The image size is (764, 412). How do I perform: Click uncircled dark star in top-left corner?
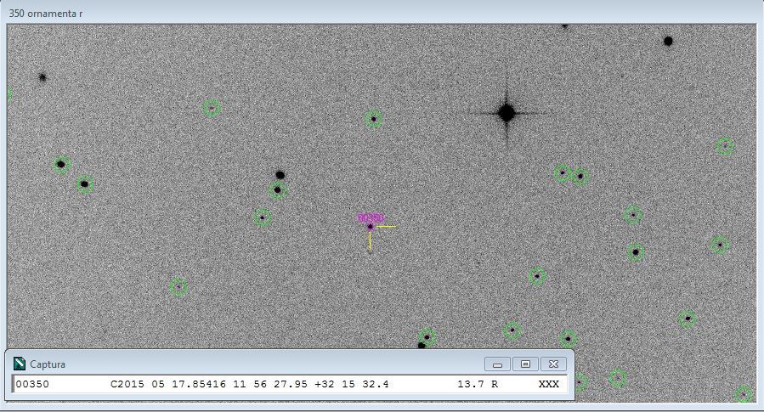click(42, 77)
